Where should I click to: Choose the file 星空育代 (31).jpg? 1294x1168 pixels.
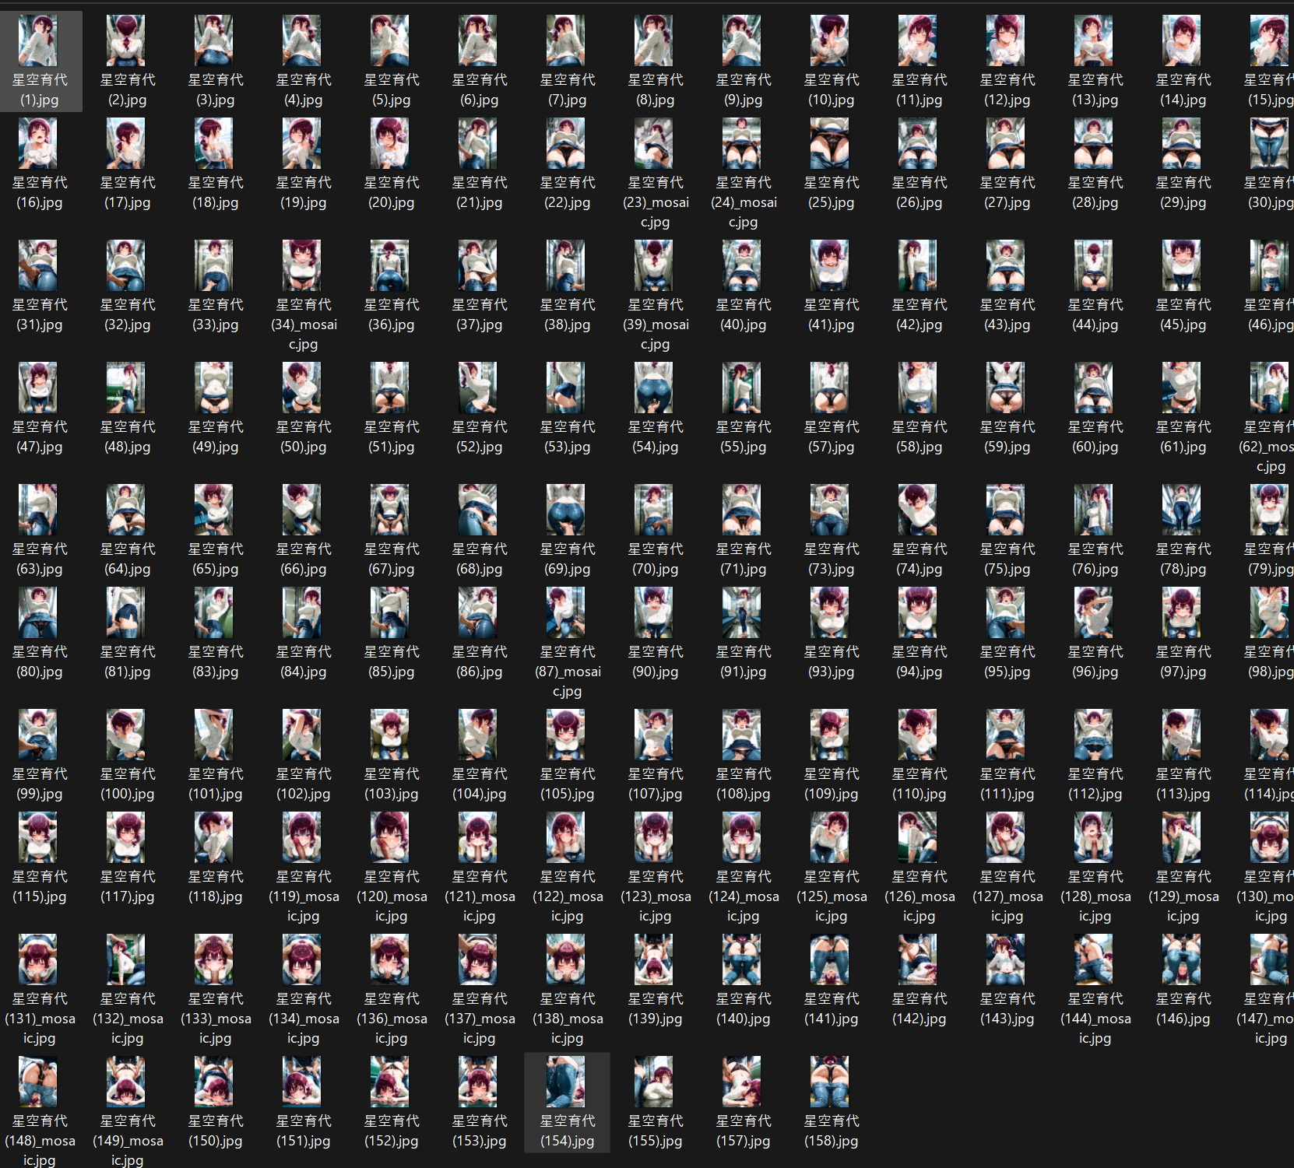(x=40, y=286)
